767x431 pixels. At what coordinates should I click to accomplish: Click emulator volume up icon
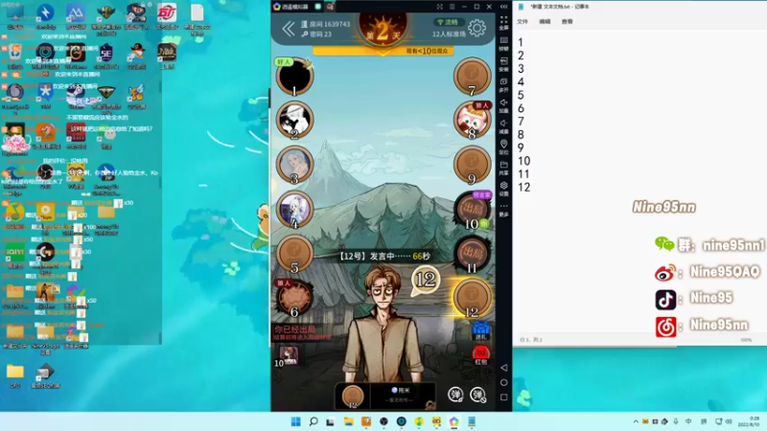[x=504, y=105]
